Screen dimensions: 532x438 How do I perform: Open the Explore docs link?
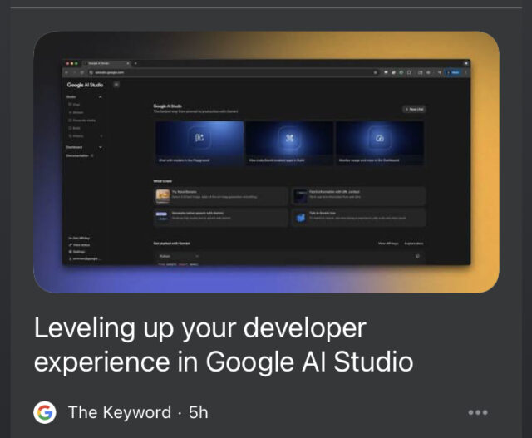click(x=414, y=243)
